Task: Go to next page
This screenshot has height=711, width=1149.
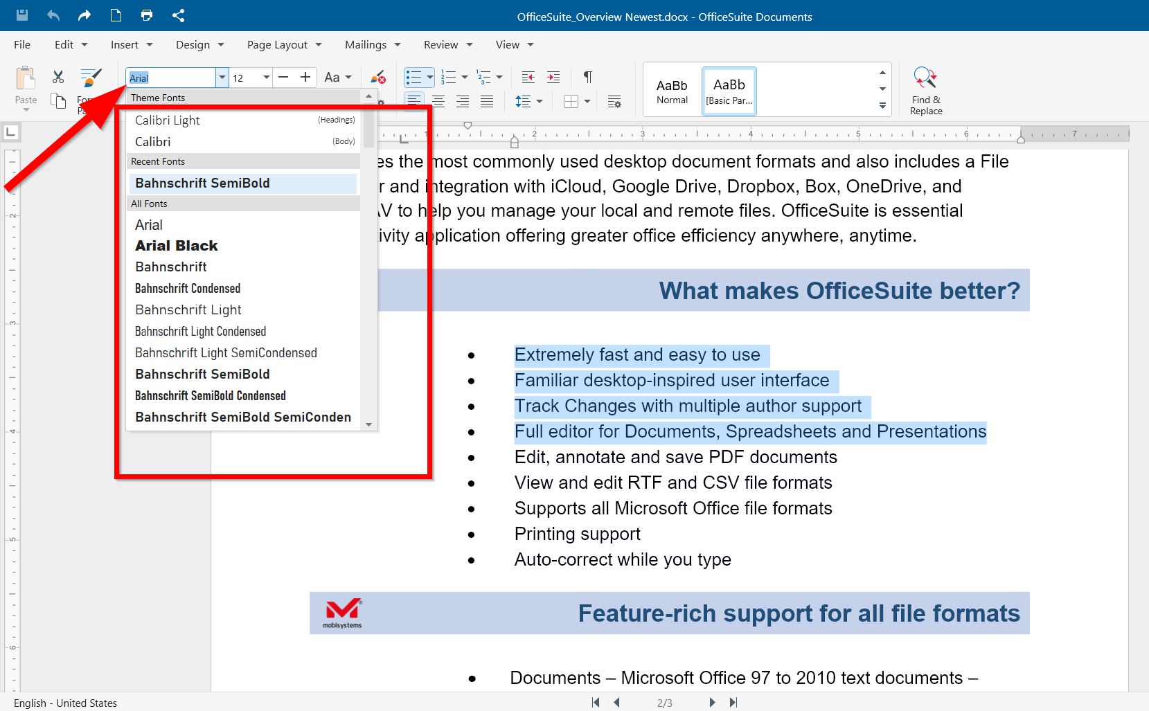Action: coord(712,703)
